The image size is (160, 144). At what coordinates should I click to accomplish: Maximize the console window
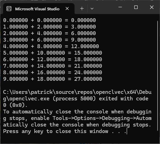tap(136, 7)
